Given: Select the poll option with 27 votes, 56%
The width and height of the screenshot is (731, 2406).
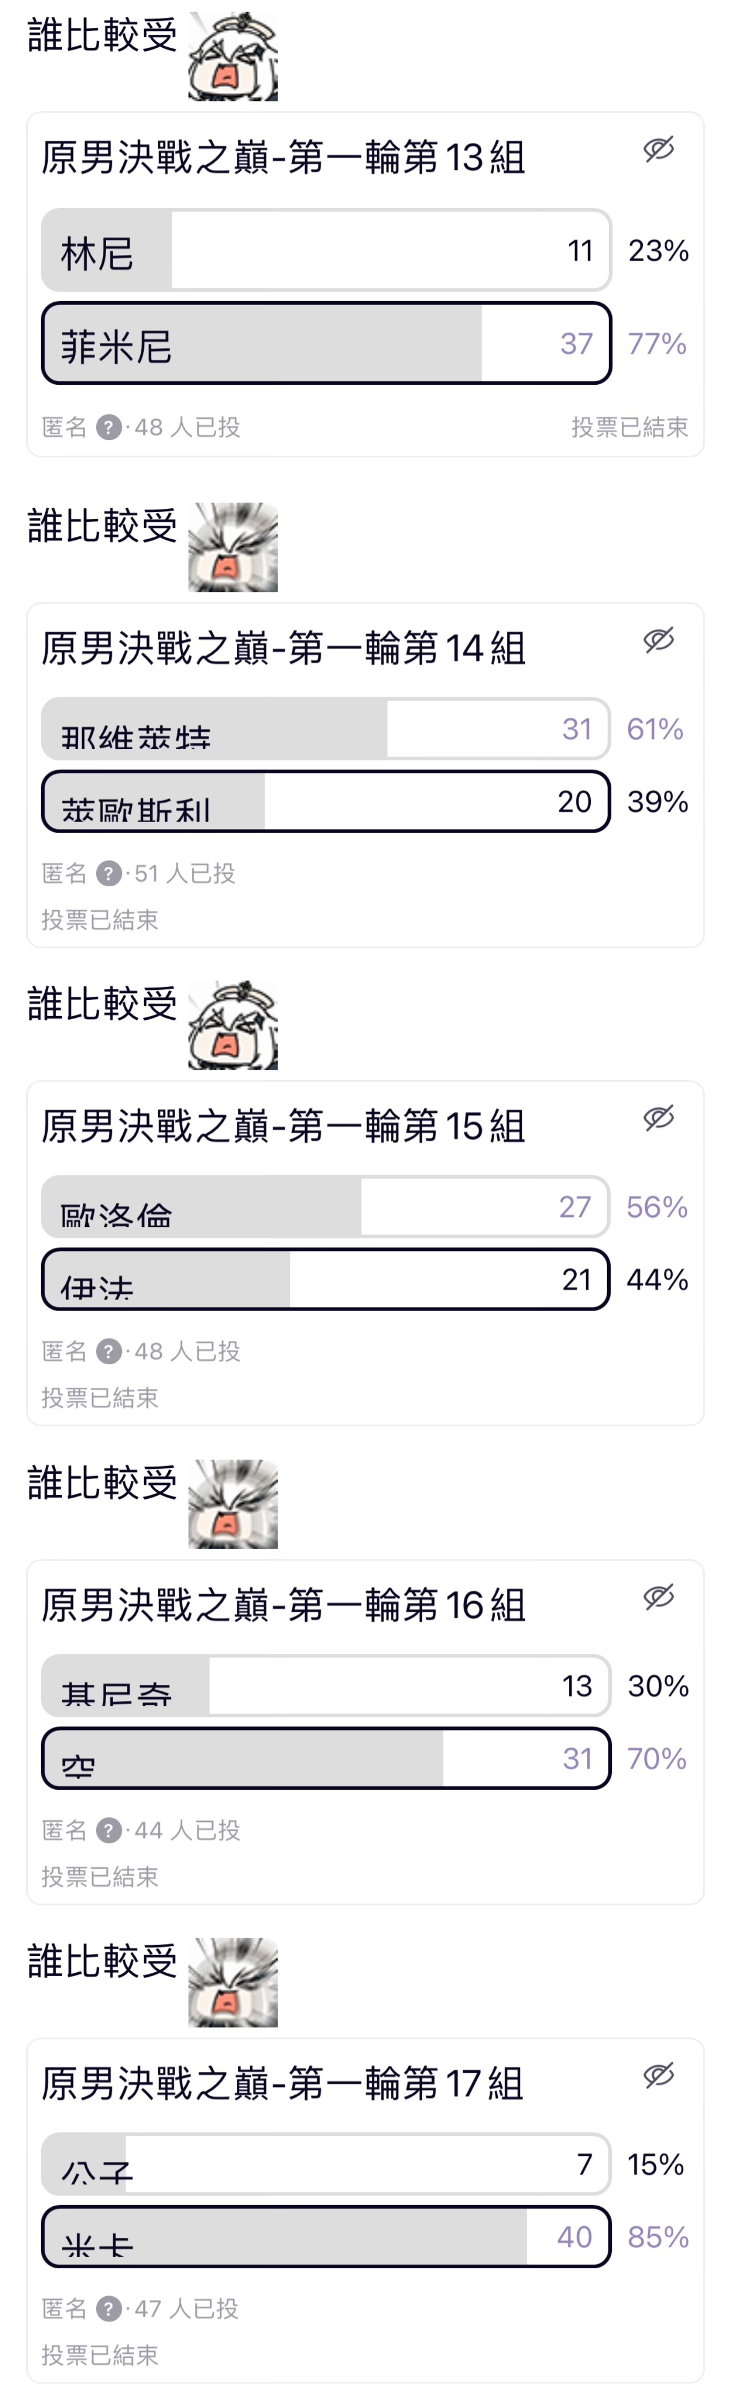Looking at the screenshot, I should [x=326, y=1207].
